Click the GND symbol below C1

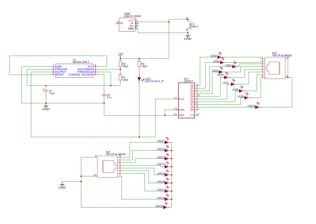click(x=46, y=107)
